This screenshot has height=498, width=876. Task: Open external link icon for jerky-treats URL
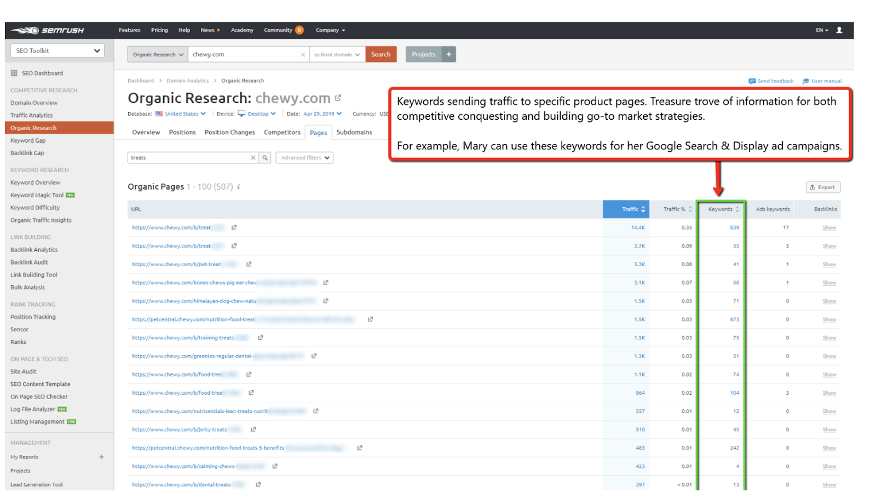click(x=253, y=430)
